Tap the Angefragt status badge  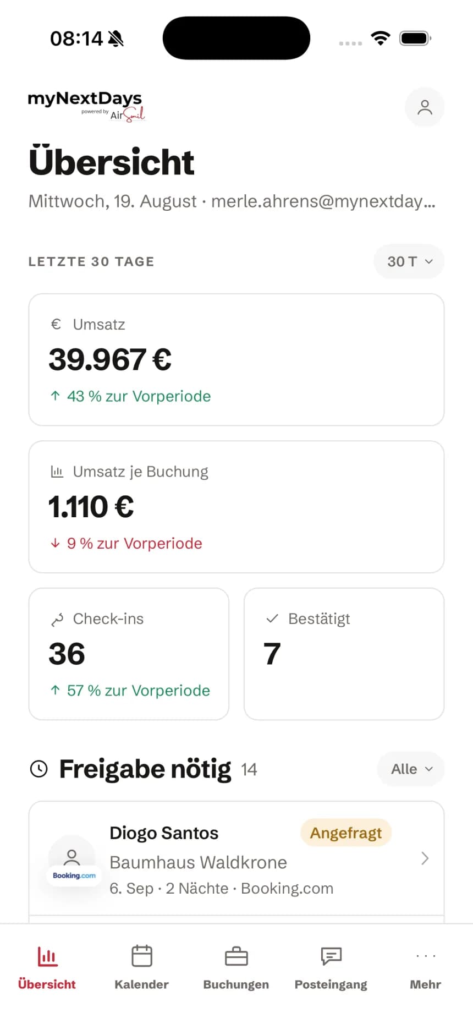(x=346, y=833)
